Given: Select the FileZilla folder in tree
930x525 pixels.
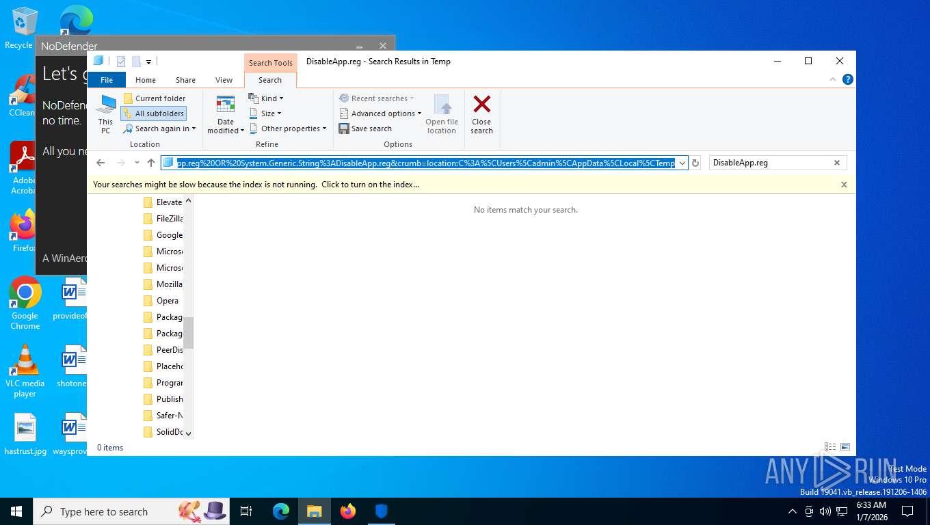Looking at the screenshot, I should 163,219.
